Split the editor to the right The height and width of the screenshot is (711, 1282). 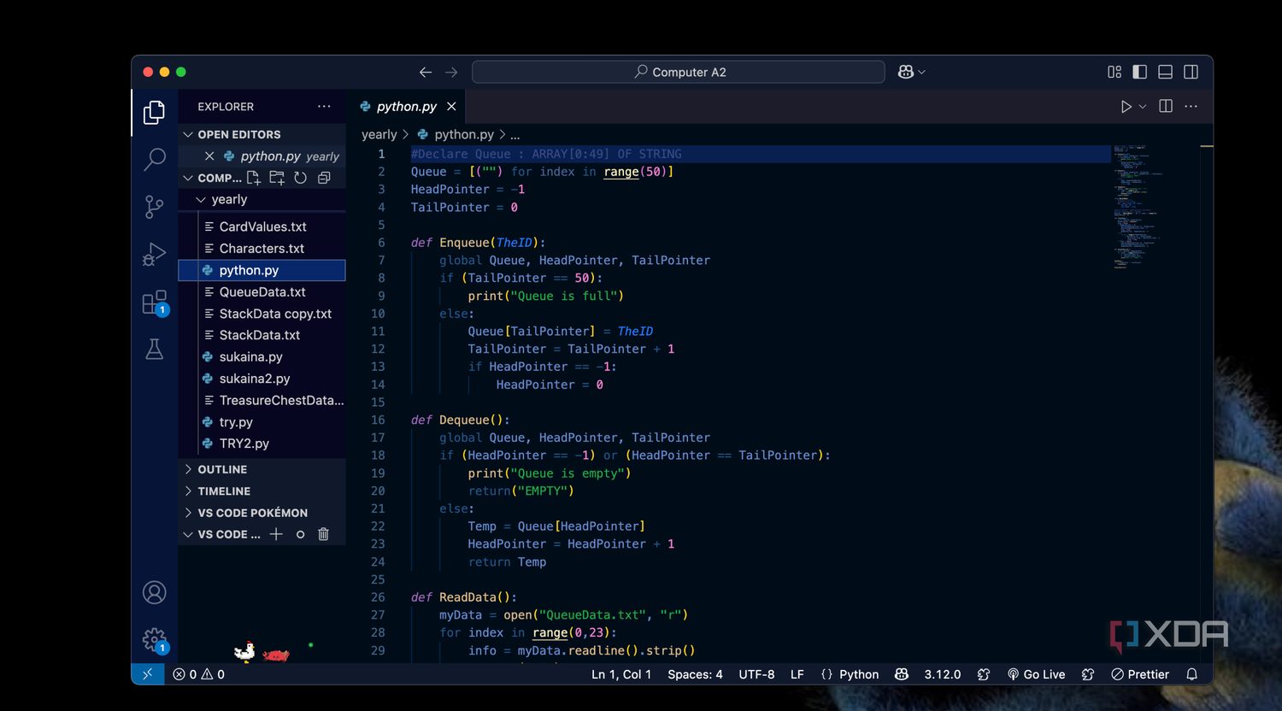point(1166,106)
